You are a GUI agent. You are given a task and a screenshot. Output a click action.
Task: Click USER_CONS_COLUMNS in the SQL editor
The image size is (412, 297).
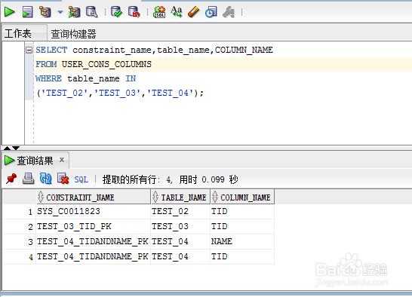(106, 64)
